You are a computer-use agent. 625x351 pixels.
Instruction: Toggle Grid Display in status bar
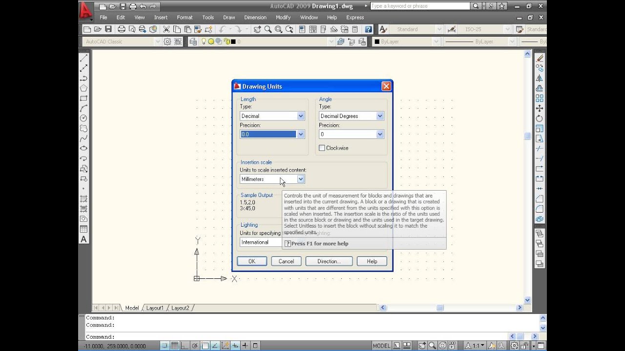tap(175, 346)
